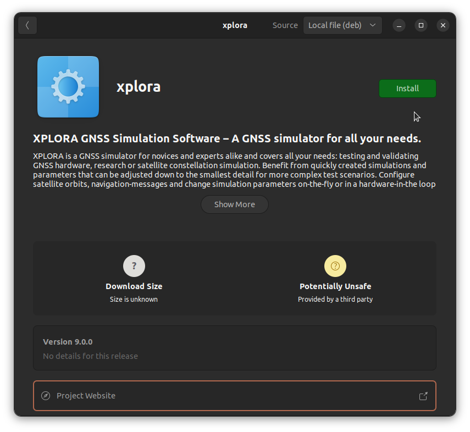
Task: Click the external link icon in Project Website row
Action: coord(423,396)
